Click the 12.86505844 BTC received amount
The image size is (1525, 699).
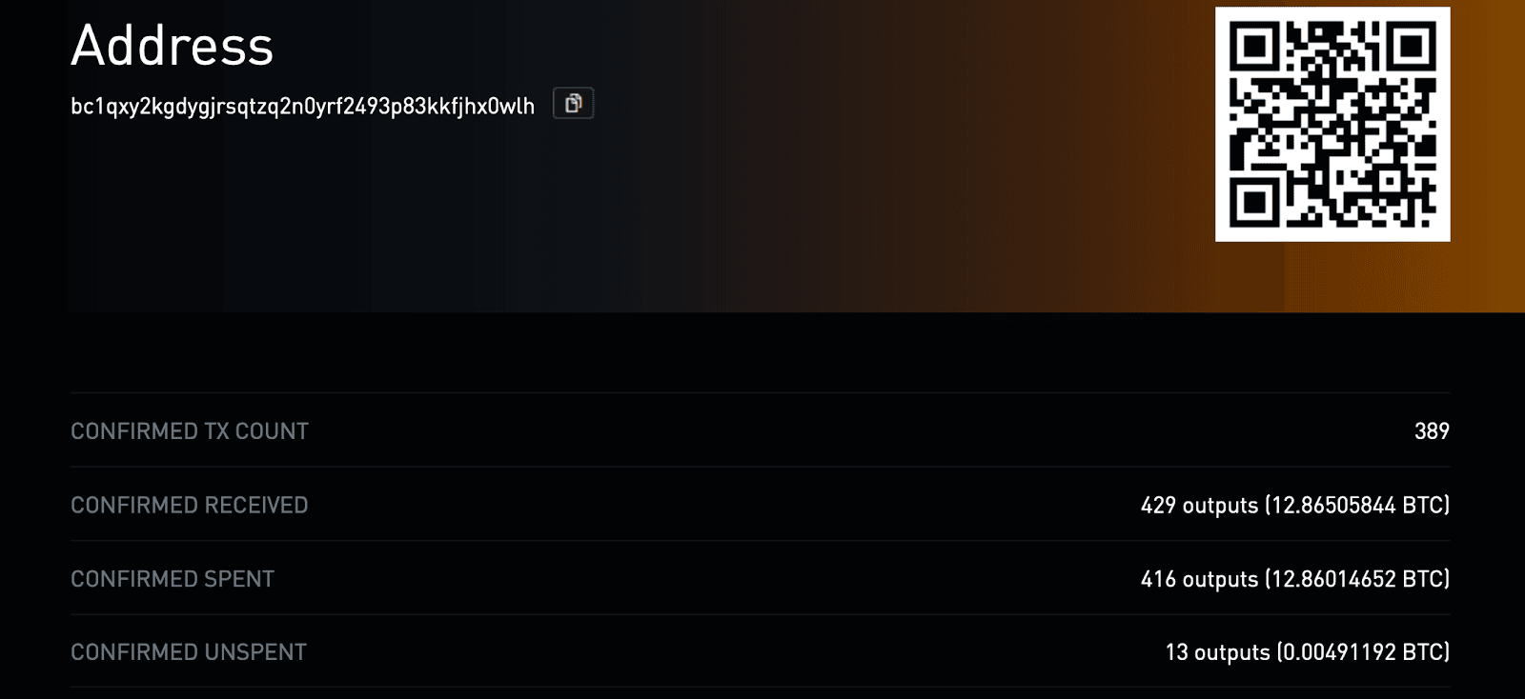pyautogui.click(x=1357, y=506)
